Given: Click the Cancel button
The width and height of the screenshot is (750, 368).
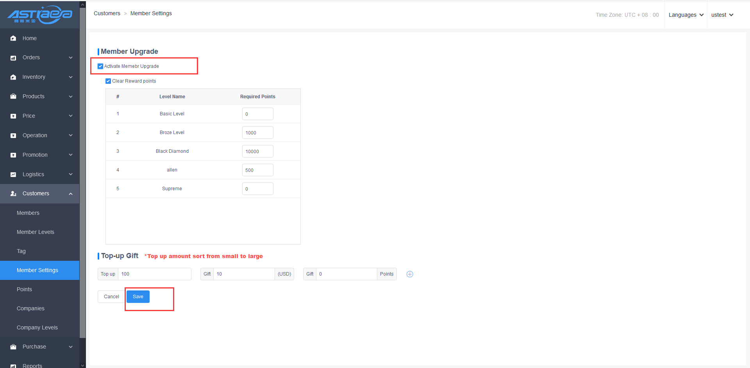Looking at the screenshot, I should click(111, 297).
